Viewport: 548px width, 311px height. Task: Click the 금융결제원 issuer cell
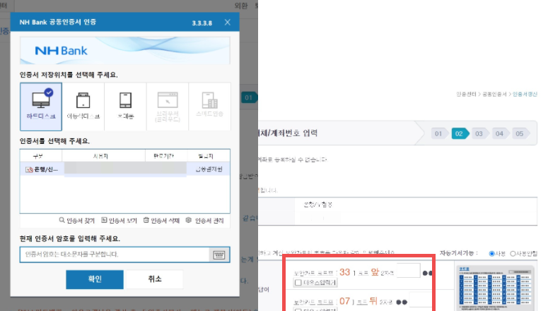tap(209, 169)
